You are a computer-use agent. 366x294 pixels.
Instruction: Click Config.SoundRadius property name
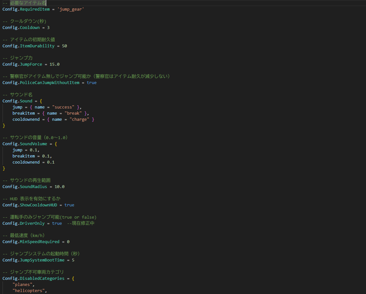[25, 187]
